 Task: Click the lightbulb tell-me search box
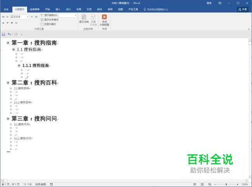pos(156,9)
